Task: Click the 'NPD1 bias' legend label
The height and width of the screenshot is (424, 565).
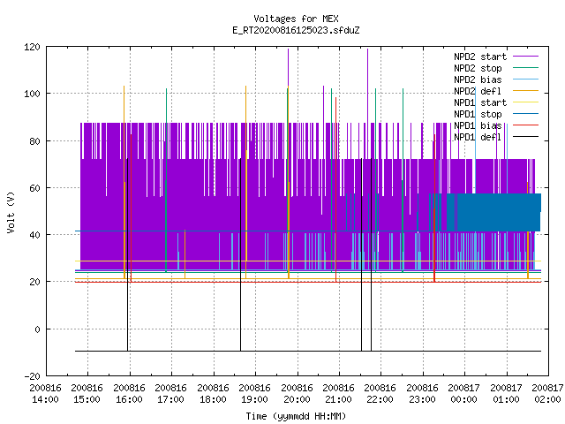Action: pos(478,125)
